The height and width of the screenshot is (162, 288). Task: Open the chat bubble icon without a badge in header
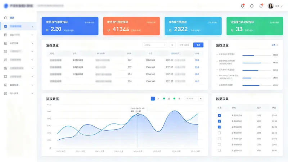tap(252, 6)
